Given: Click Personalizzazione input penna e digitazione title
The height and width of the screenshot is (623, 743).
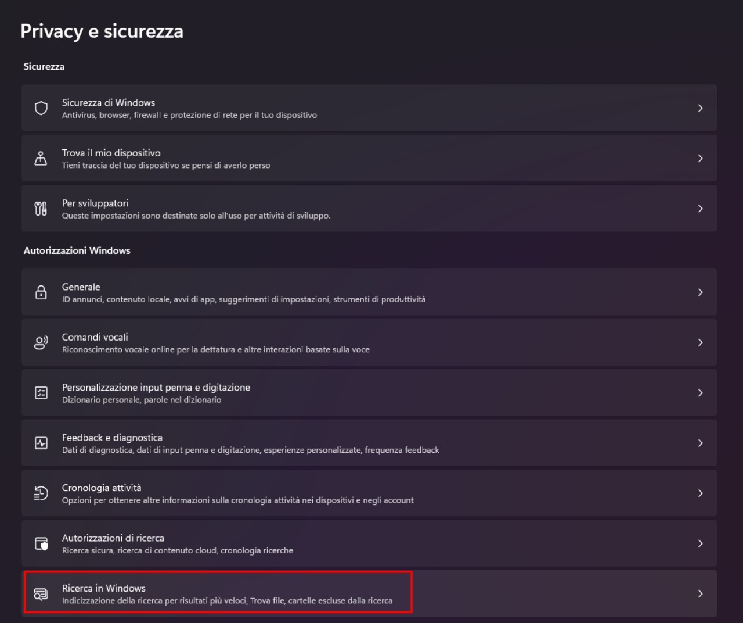Looking at the screenshot, I should pyautogui.click(x=156, y=388).
